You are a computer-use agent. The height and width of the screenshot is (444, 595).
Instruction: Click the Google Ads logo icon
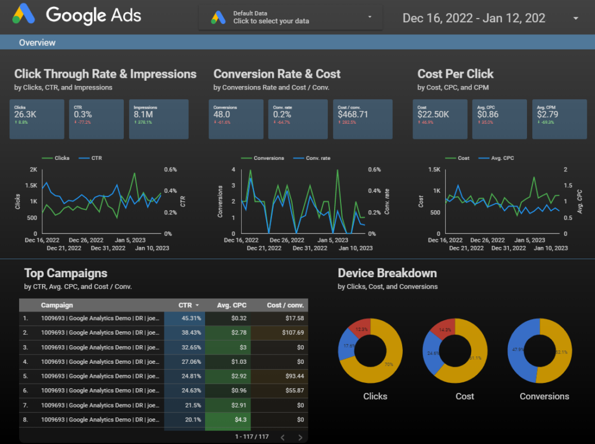(24, 14)
